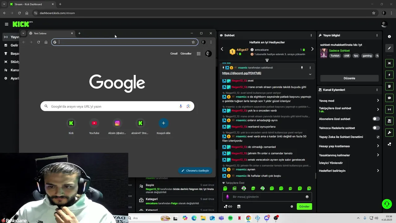396x223 pixels.
Task: Start voice search microphone on Google
Action: pos(181,106)
